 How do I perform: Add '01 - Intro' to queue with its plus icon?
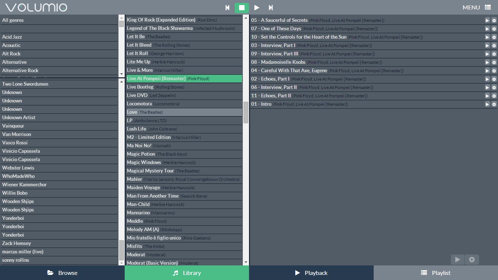pos(495,104)
